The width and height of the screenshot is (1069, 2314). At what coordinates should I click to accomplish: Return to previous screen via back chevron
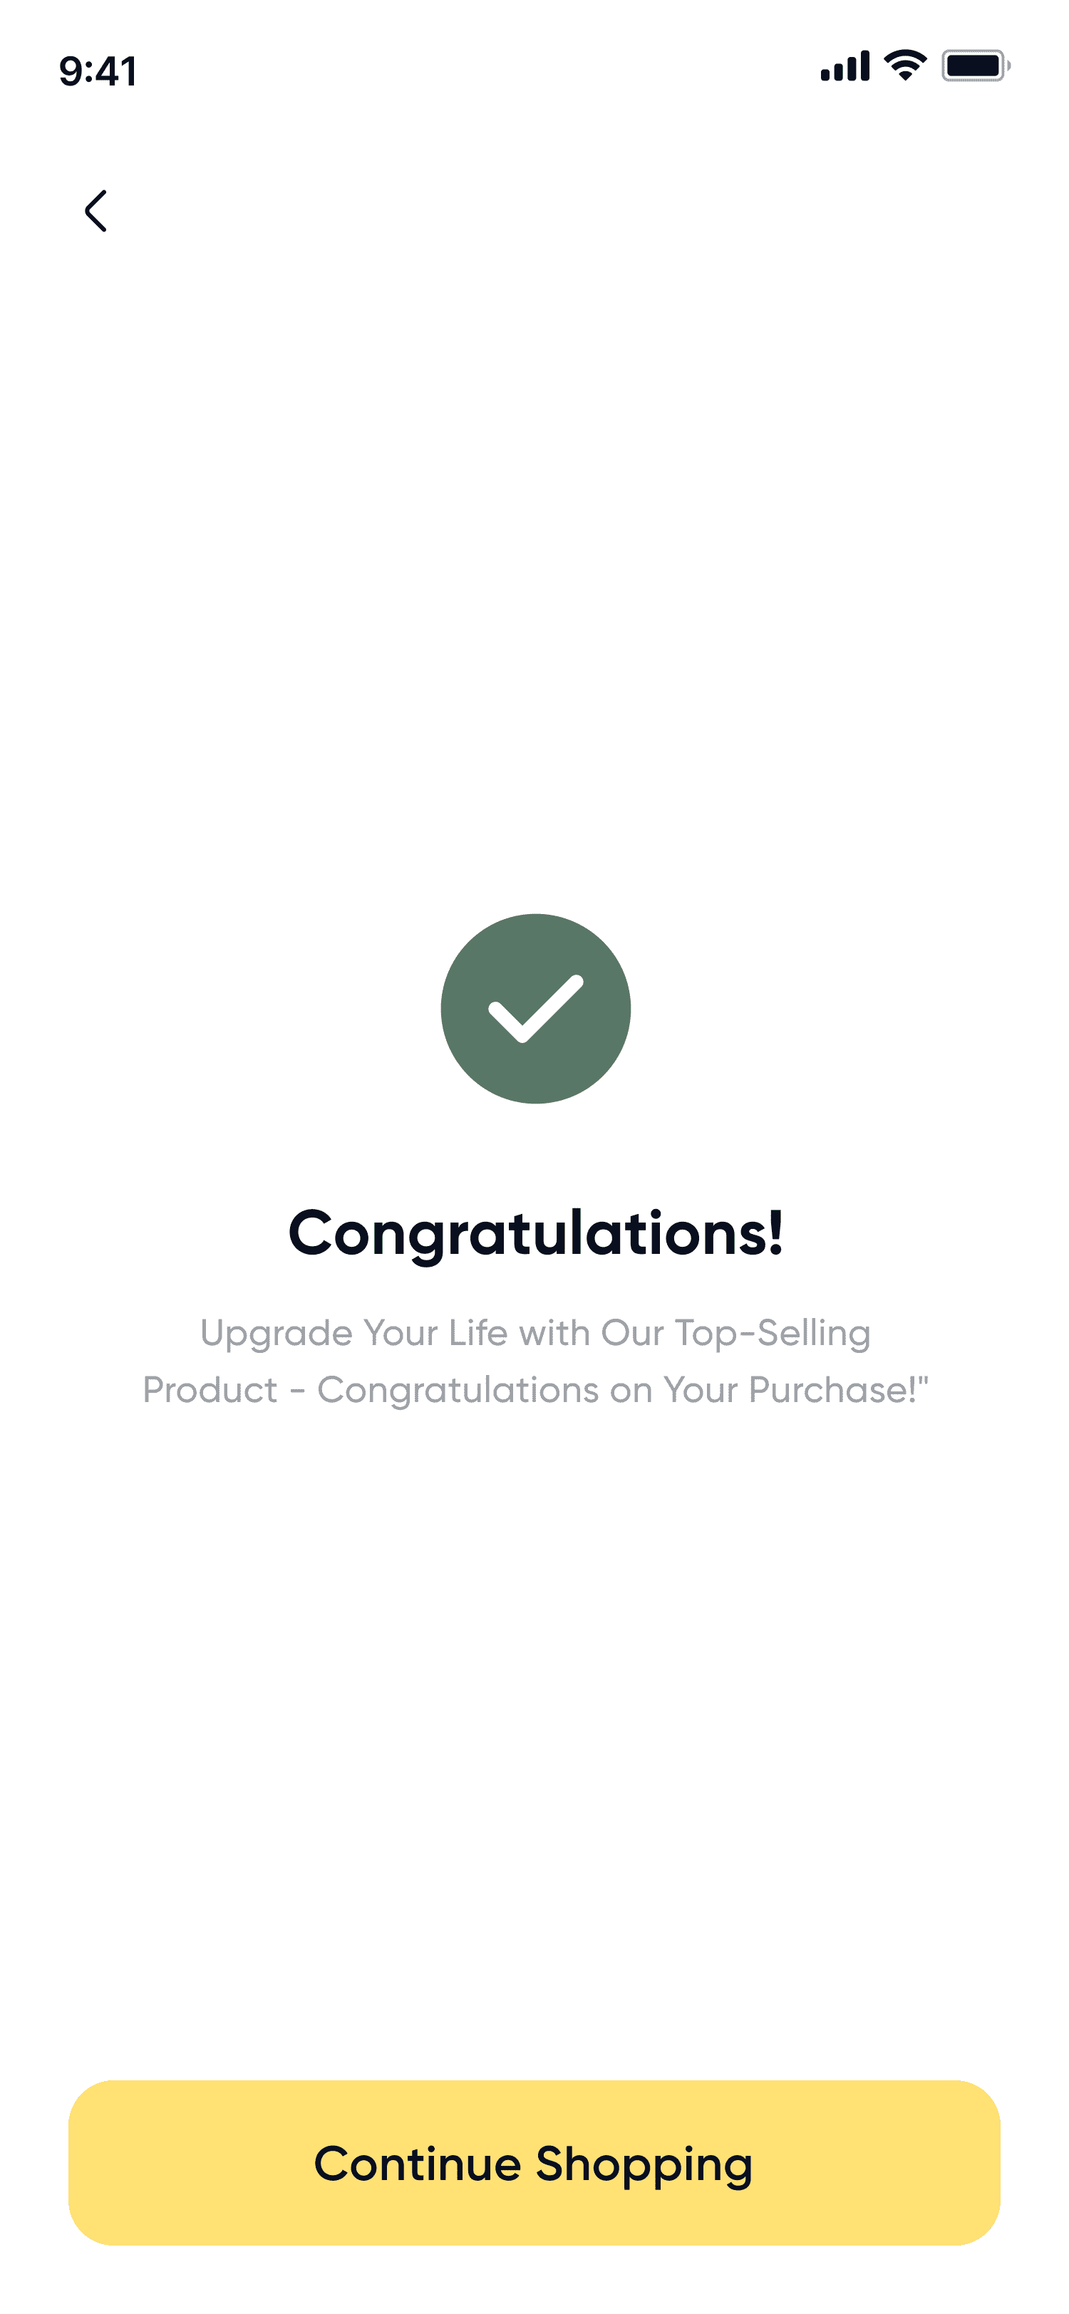pyautogui.click(x=96, y=211)
